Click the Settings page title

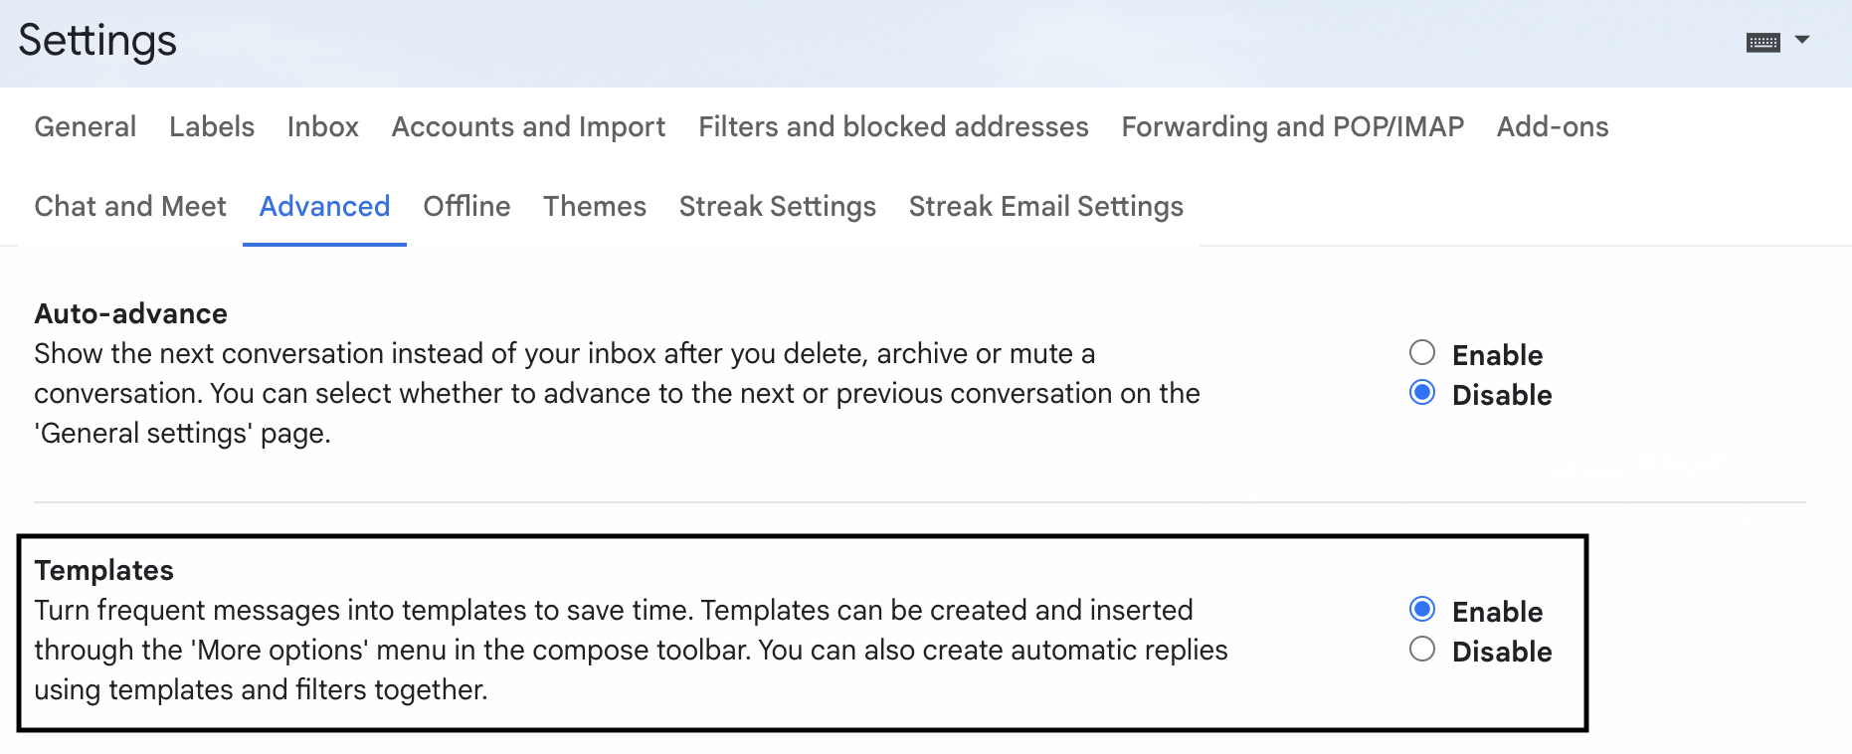pyautogui.click(x=97, y=41)
